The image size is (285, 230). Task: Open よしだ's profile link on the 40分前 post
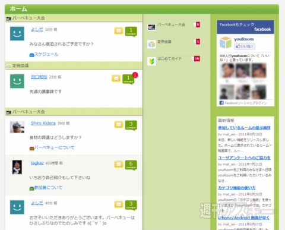click(37, 203)
